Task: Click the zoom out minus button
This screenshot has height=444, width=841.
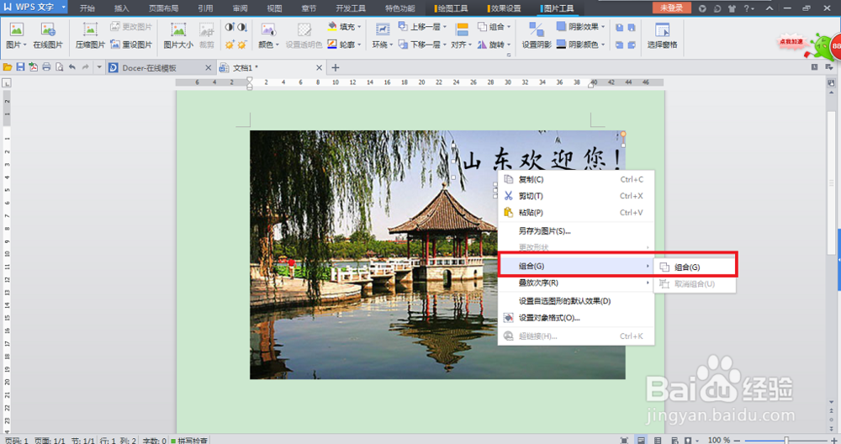Action: (x=737, y=441)
